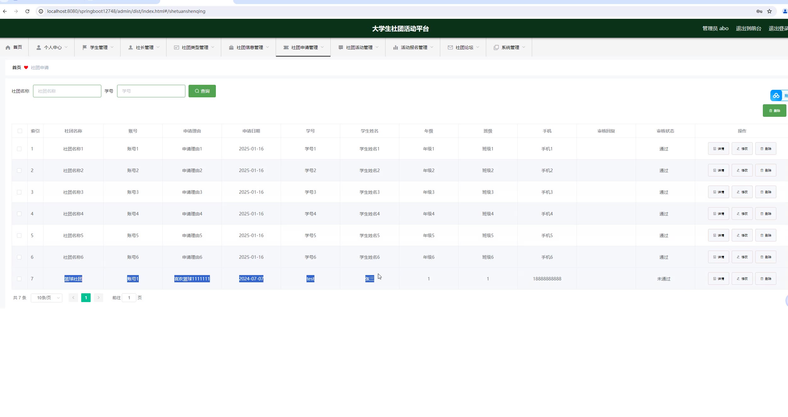Select the checkbox for row 7 篮球社团
This screenshot has width=788, height=417.
[19, 279]
